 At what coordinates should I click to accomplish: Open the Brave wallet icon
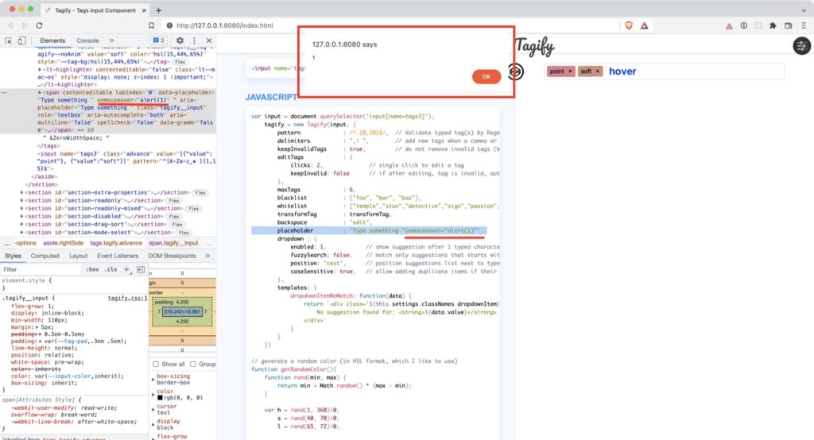coord(788,25)
